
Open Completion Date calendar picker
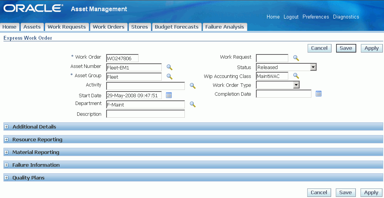tap(318, 94)
